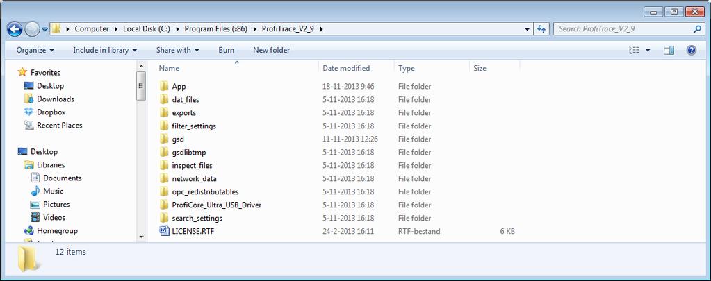Screen dimensions: 711x281
Task: Click the 6 KB size value
Action: click(507, 231)
